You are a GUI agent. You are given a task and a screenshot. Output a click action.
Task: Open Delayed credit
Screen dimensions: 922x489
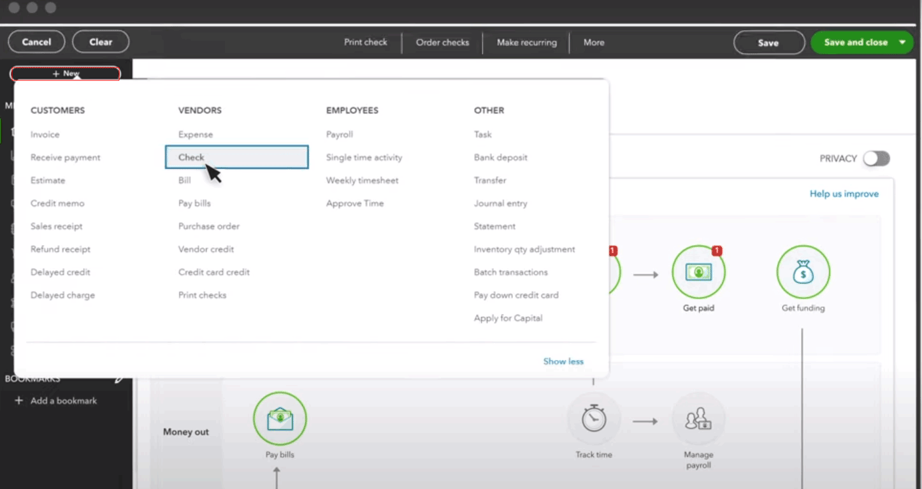coord(61,272)
